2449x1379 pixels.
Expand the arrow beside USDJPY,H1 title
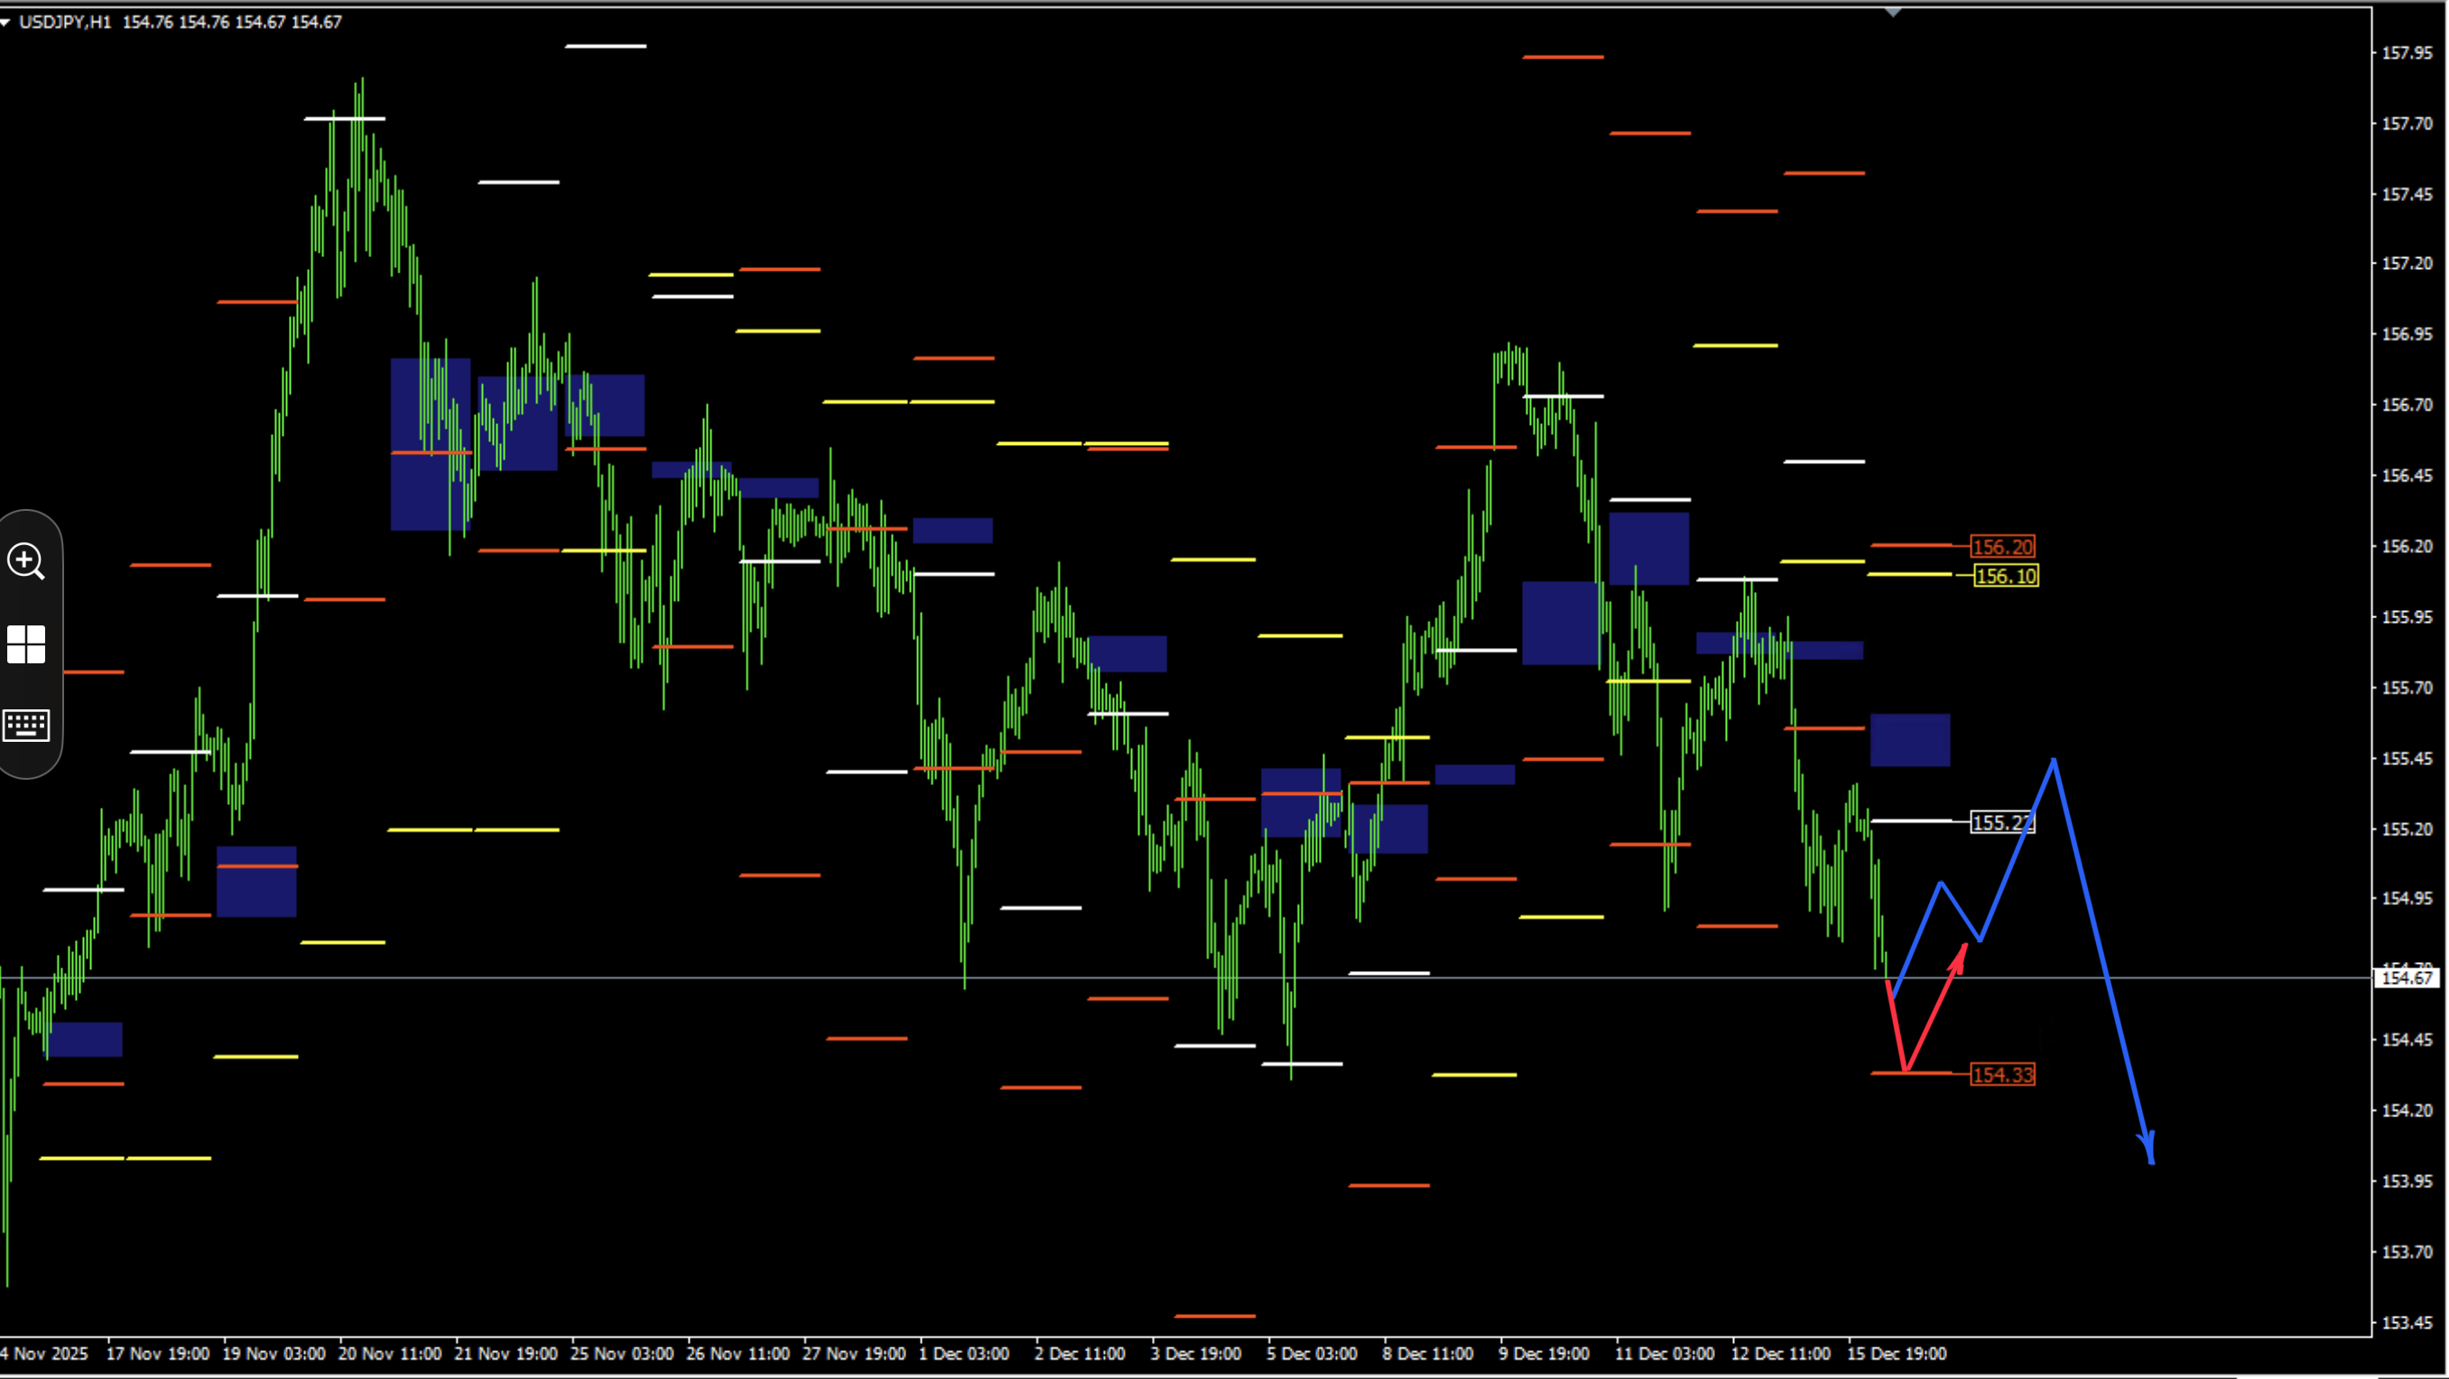[5, 22]
